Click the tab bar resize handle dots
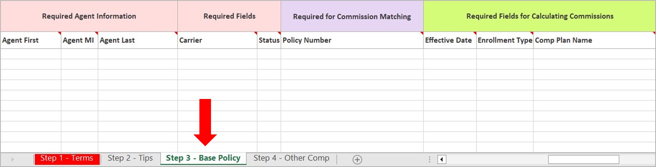Image resolution: width=656 pixels, height=167 pixels. 429,159
